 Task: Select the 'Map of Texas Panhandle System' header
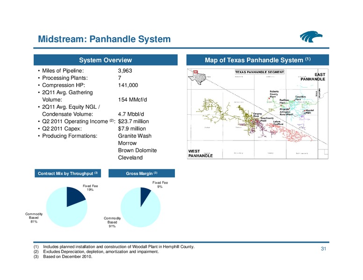point(257,60)
